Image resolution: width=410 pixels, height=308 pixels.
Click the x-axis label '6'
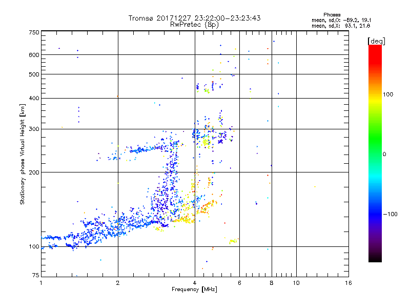point(239,283)
